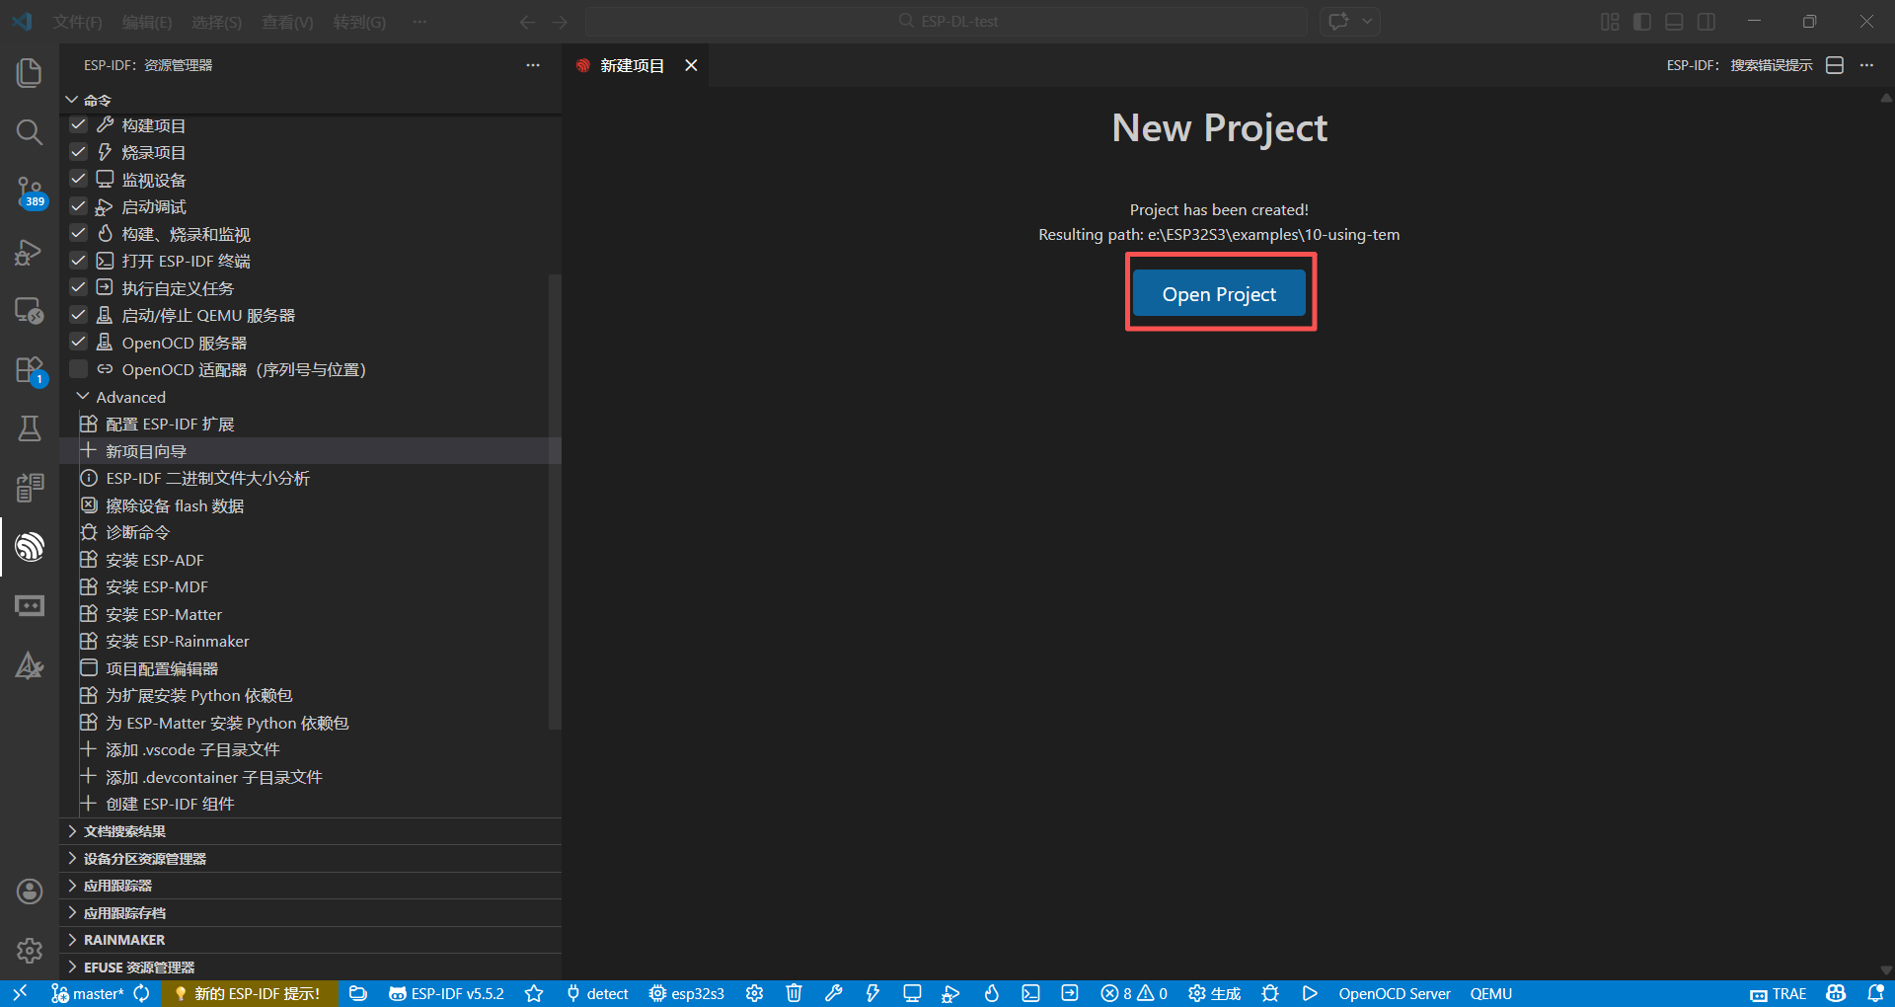Uncheck the 执行自定义任务 checkbox
Screen dimensions: 1895x1007
point(79,288)
